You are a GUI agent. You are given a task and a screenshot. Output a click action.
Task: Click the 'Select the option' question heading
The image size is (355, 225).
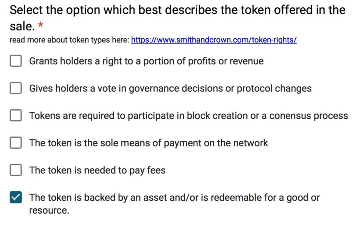click(x=177, y=10)
